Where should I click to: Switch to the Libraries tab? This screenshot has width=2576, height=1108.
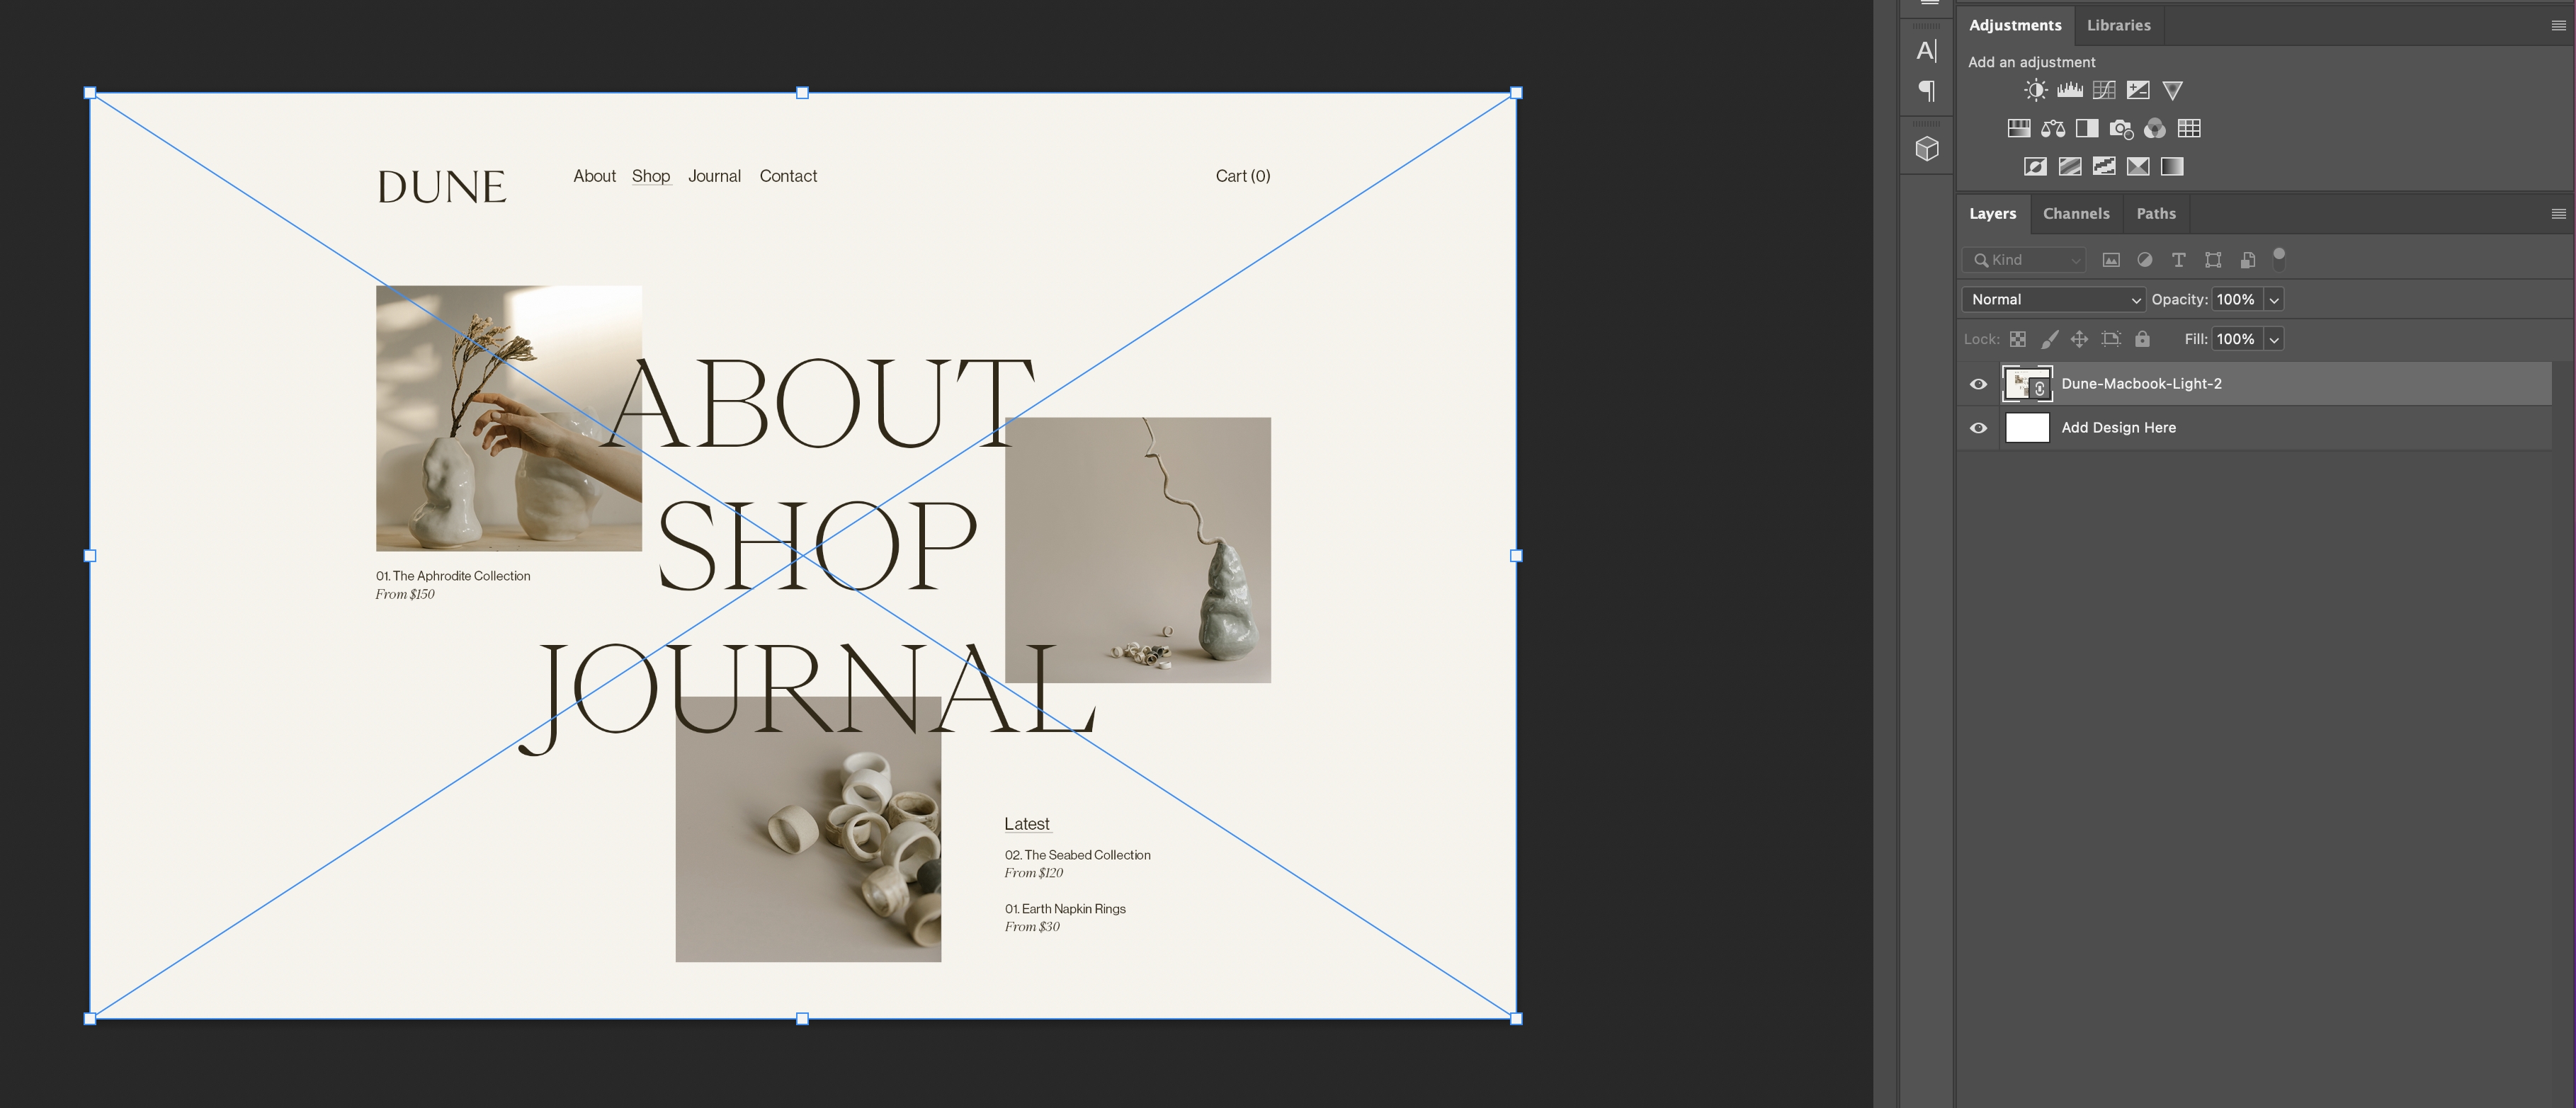click(x=2118, y=25)
